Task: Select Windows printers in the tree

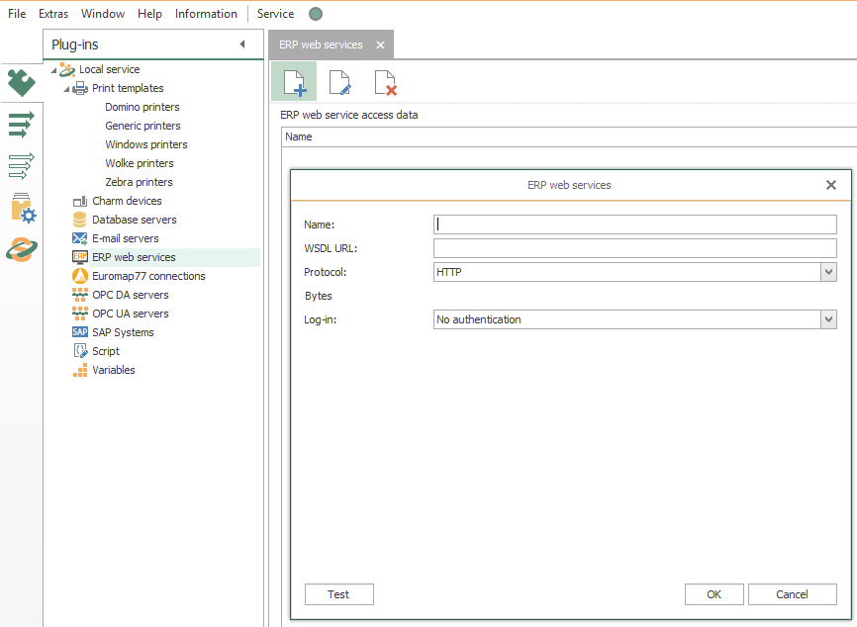Action: (145, 144)
